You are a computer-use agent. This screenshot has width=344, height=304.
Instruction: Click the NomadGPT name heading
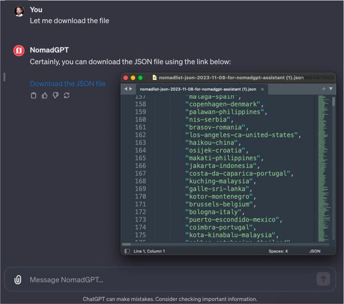(x=50, y=50)
